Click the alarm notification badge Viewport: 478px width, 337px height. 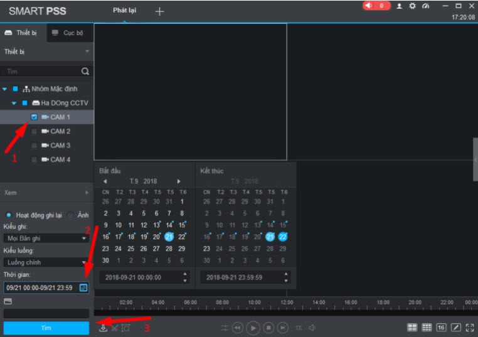coord(376,6)
